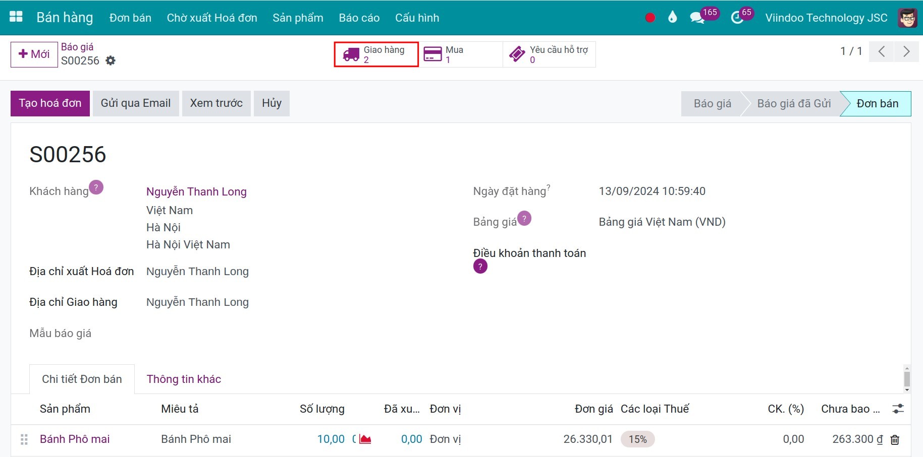The width and height of the screenshot is (923, 457).
Task: Open Bánh Phô mai product link
Action: click(75, 439)
